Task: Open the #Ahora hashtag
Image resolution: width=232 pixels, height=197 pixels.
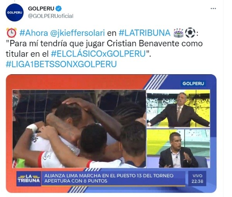Action: pos(34,33)
